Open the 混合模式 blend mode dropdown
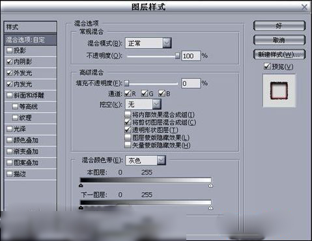Image resolution: width=312 pixels, height=241 pixels. [167, 43]
